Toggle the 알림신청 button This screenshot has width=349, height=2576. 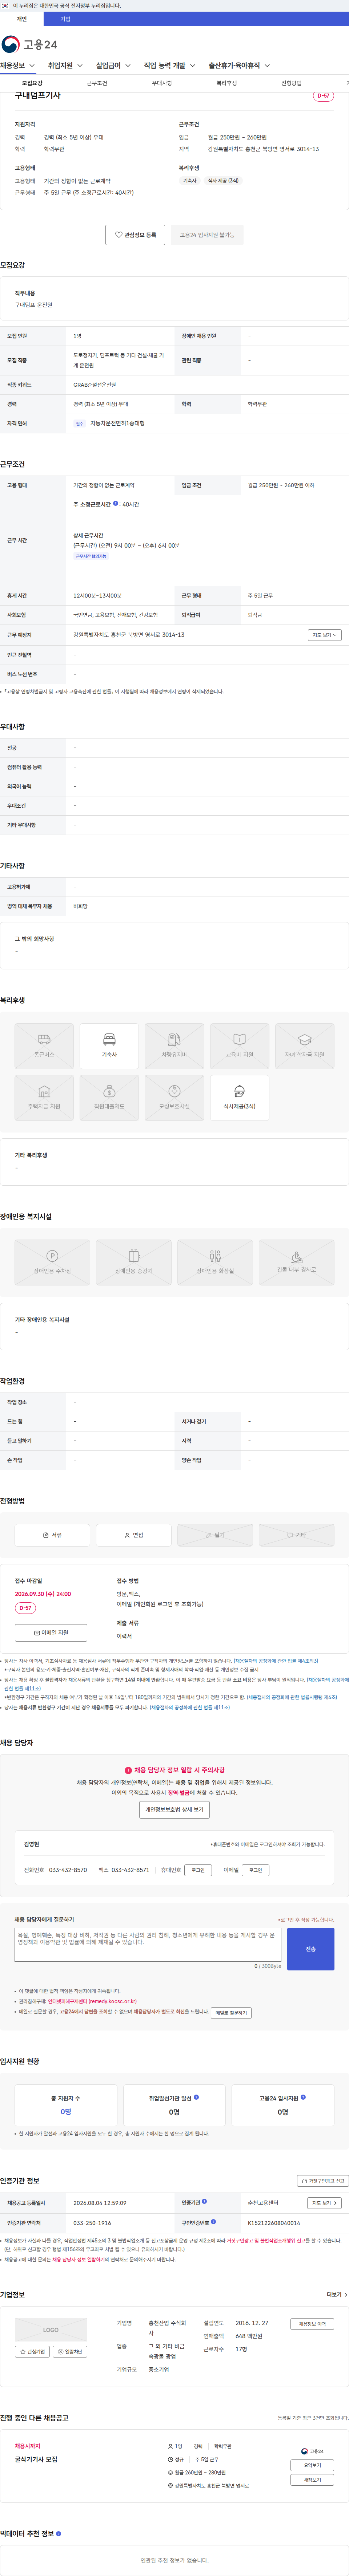pos(70,2352)
